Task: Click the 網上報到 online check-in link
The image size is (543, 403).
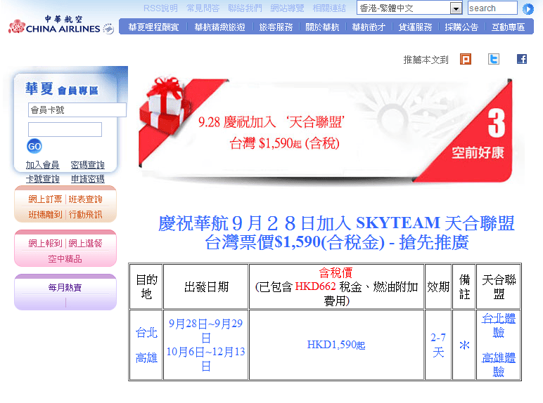Action: pos(46,244)
